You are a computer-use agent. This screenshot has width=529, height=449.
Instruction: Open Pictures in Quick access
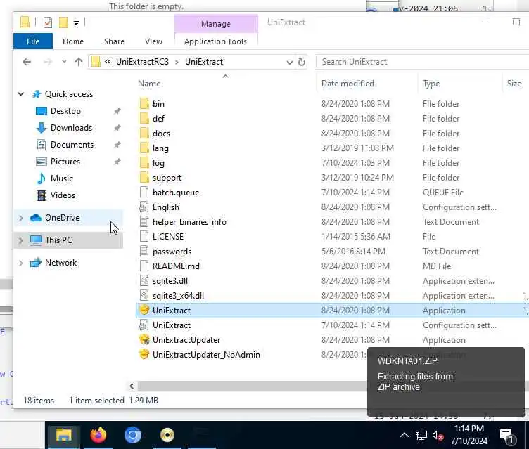pyautogui.click(x=65, y=162)
